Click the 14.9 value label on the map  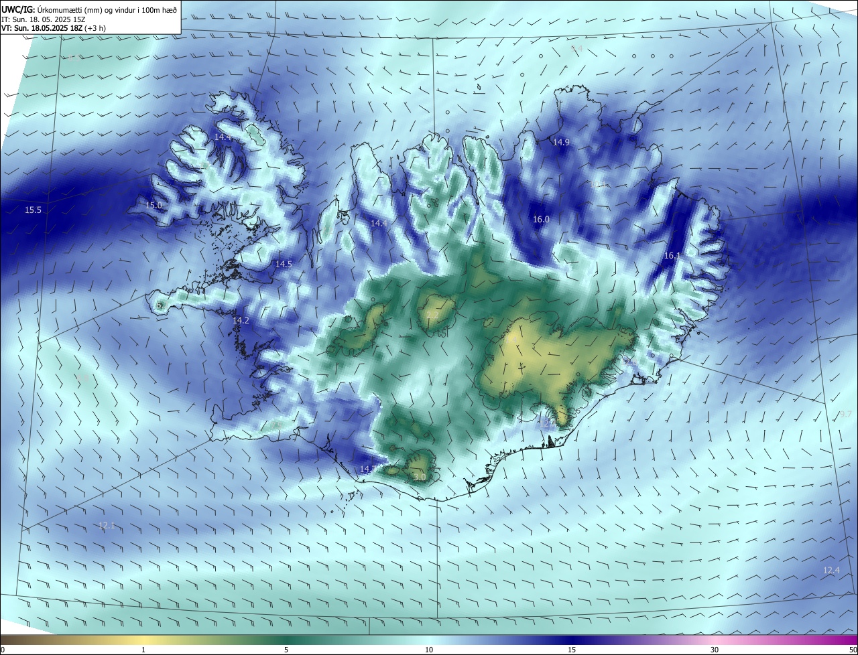coord(561,142)
